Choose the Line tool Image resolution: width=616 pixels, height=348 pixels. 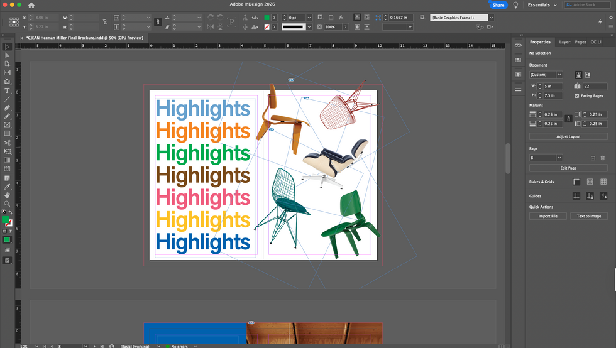(x=7, y=99)
